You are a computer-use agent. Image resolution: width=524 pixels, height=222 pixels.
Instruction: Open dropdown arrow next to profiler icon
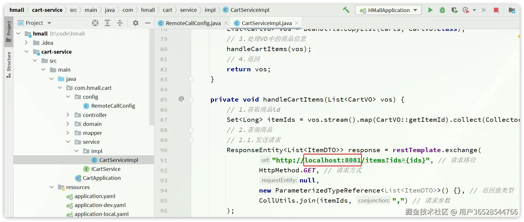coord(474,10)
